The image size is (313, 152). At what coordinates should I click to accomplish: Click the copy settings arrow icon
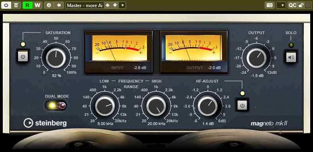59,5
